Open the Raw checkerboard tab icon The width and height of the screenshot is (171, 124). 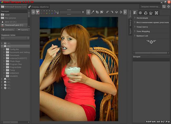(156, 12)
